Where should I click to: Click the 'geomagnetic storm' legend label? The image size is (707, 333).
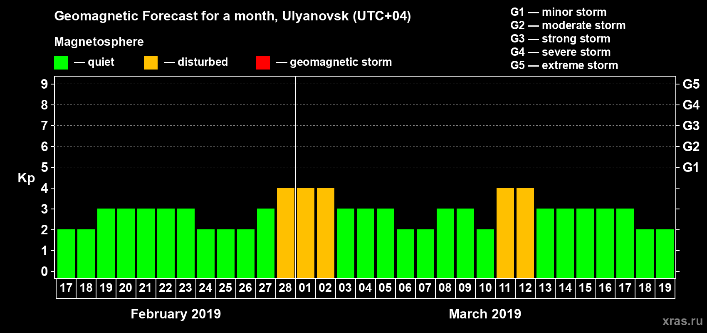(x=341, y=62)
